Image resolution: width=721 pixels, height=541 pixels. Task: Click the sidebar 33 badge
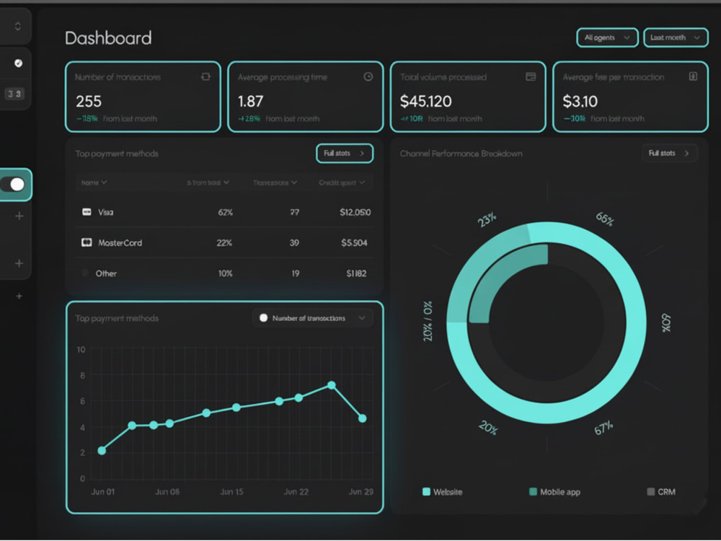pos(14,94)
